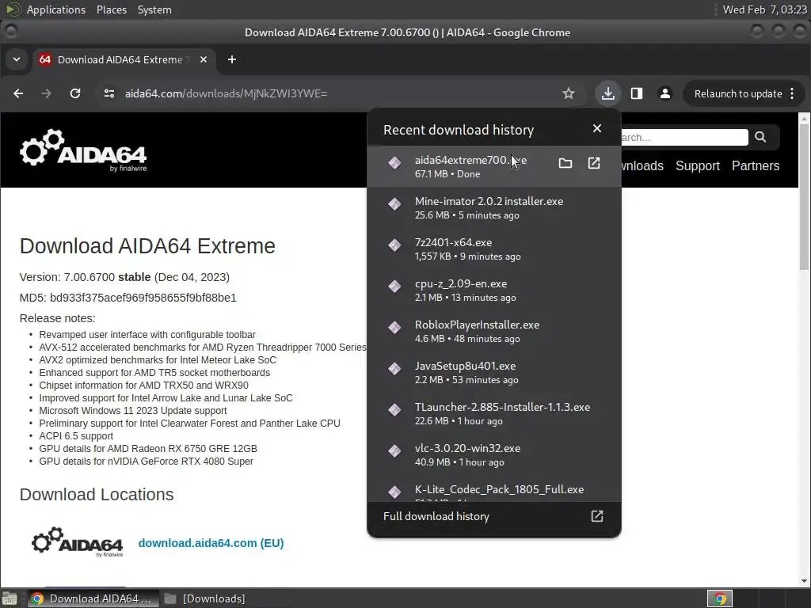
Task: Click the show desktop icon in taskbar
Action: 10,598
